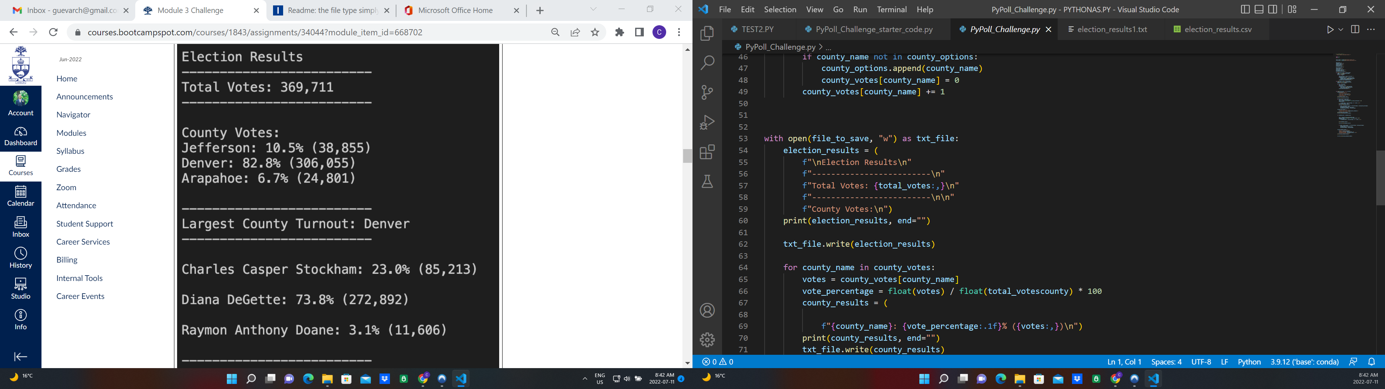Open Windows Start menu in left taskbar
This screenshot has width=1385, height=389.
[232, 379]
